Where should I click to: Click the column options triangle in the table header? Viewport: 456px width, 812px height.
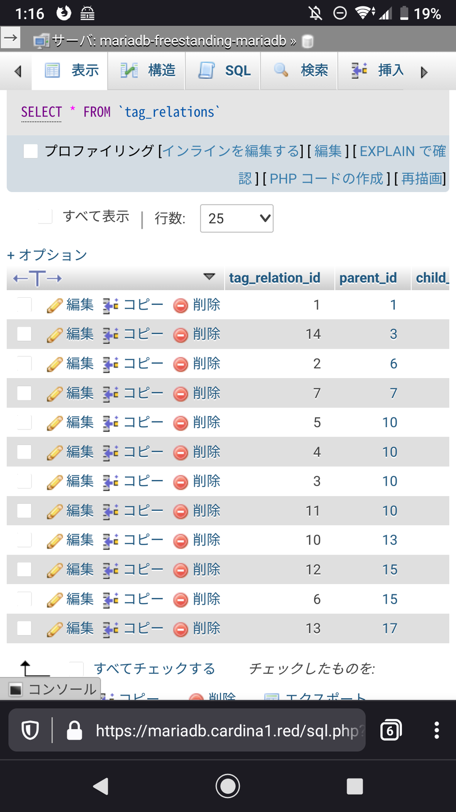click(x=209, y=277)
